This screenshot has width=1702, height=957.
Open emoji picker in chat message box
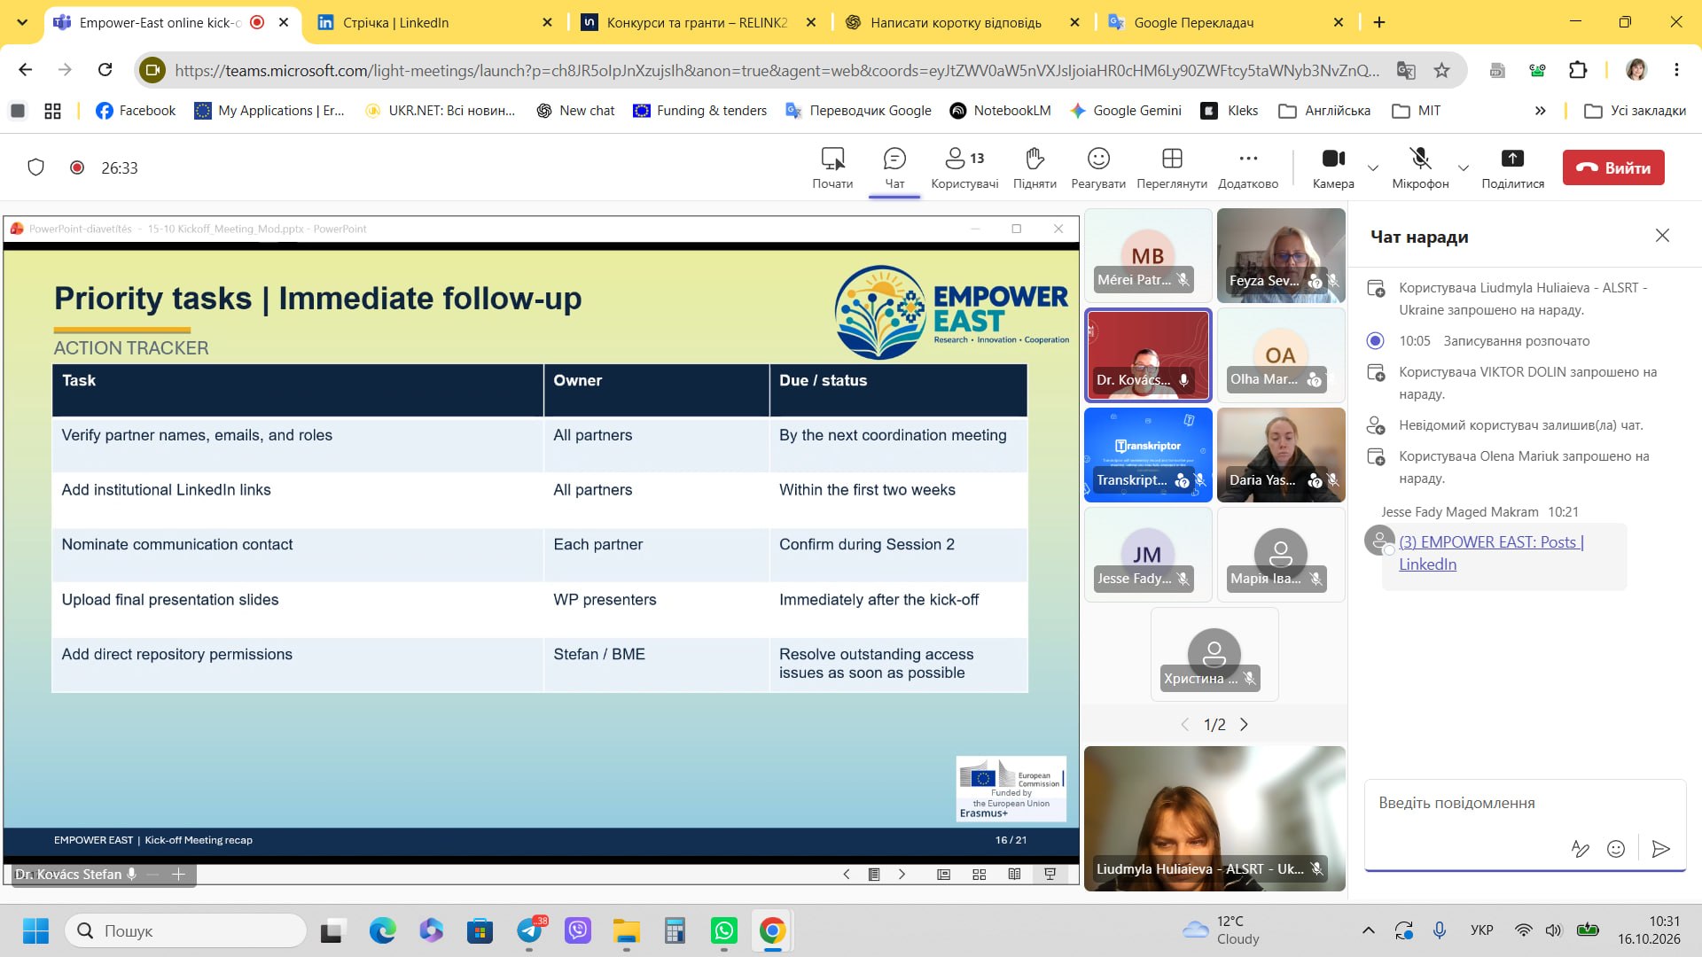[1616, 849]
